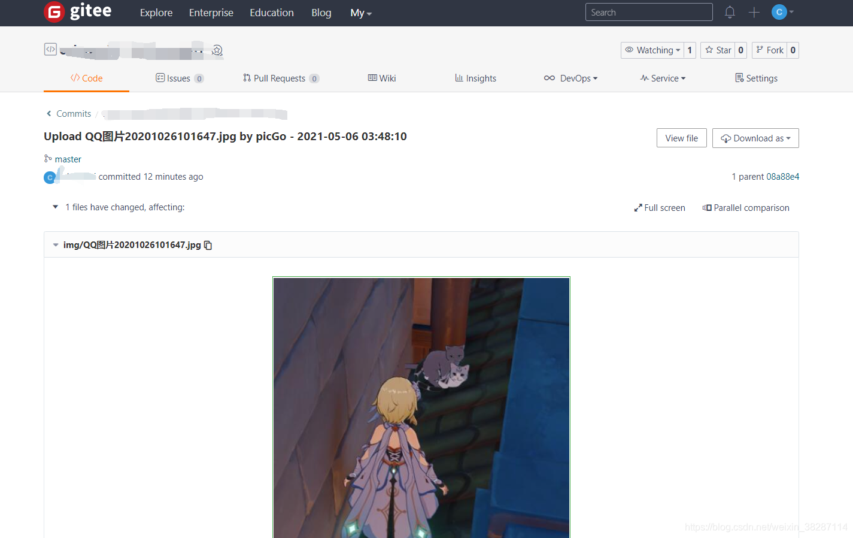The width and height of the screenshot is (853, 538).
Task: Open the notifications bell
Action: coord(730,12)
